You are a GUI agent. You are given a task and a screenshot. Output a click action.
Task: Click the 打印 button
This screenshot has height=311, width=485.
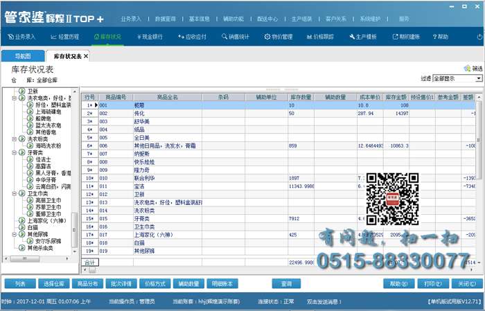(x=432, y=284)
